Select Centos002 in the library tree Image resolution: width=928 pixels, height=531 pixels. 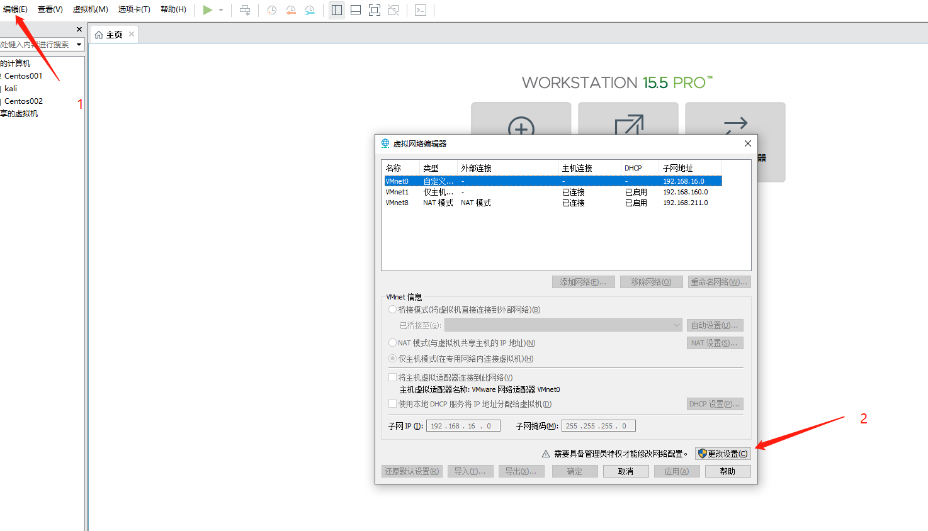[23, 101]
